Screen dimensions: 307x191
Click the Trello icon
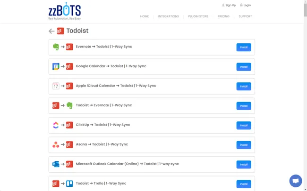69,183
